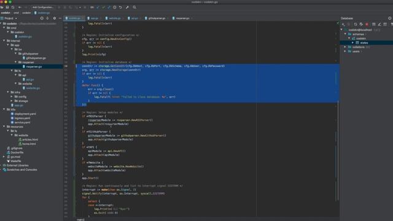The image size is (393, 221).
Task: Open Project panel gear options
Action: tap(55, 18)
